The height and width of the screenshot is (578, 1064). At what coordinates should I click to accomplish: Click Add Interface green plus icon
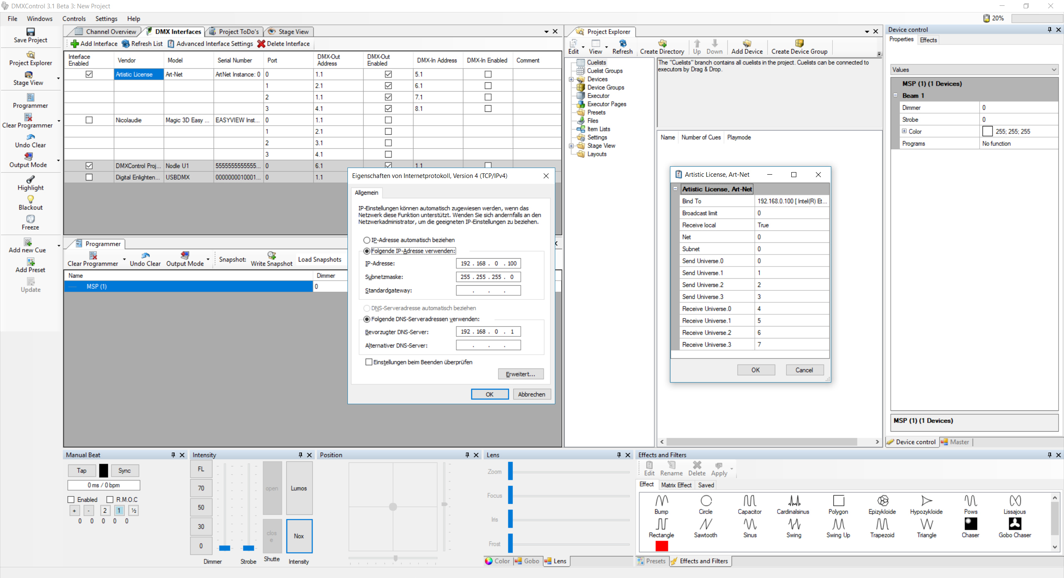[x=75, y=44]
